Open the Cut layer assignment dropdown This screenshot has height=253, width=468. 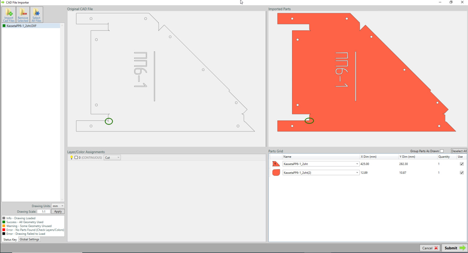click(112, 158)
